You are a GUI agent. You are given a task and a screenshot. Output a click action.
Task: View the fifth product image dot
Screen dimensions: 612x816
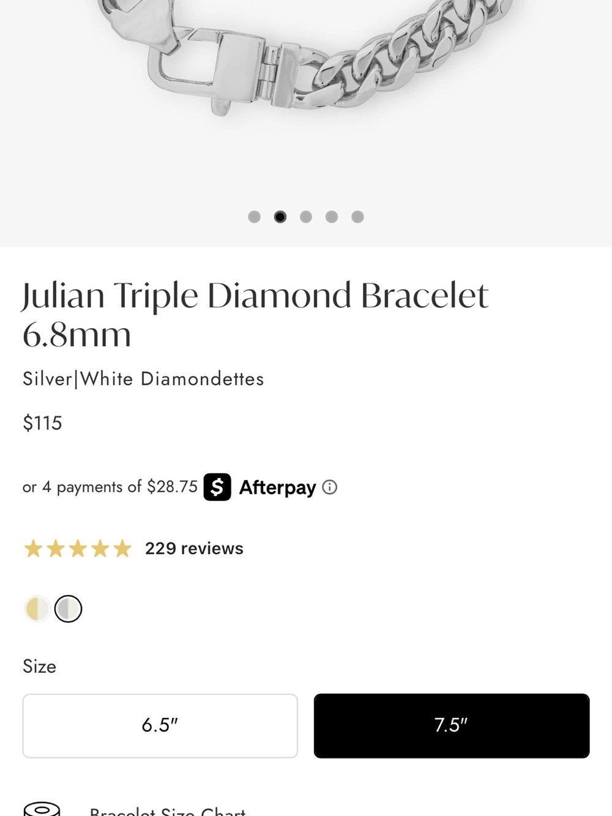[x=357, y=217]
